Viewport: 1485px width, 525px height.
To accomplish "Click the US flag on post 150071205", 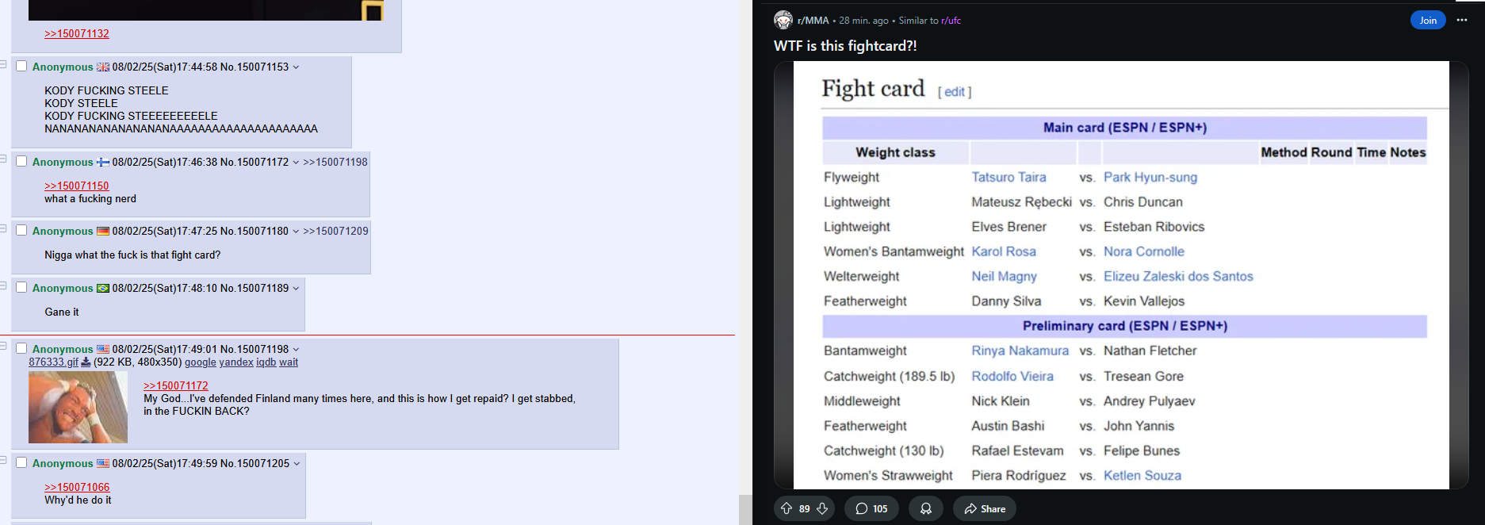I will (103, 463).
